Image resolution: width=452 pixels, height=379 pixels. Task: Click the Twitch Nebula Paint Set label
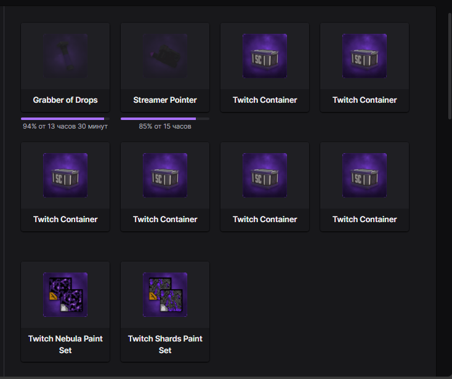click(65, 345)
